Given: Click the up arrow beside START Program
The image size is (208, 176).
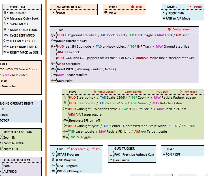Looking at the screenshot, I should coord(53,154).
